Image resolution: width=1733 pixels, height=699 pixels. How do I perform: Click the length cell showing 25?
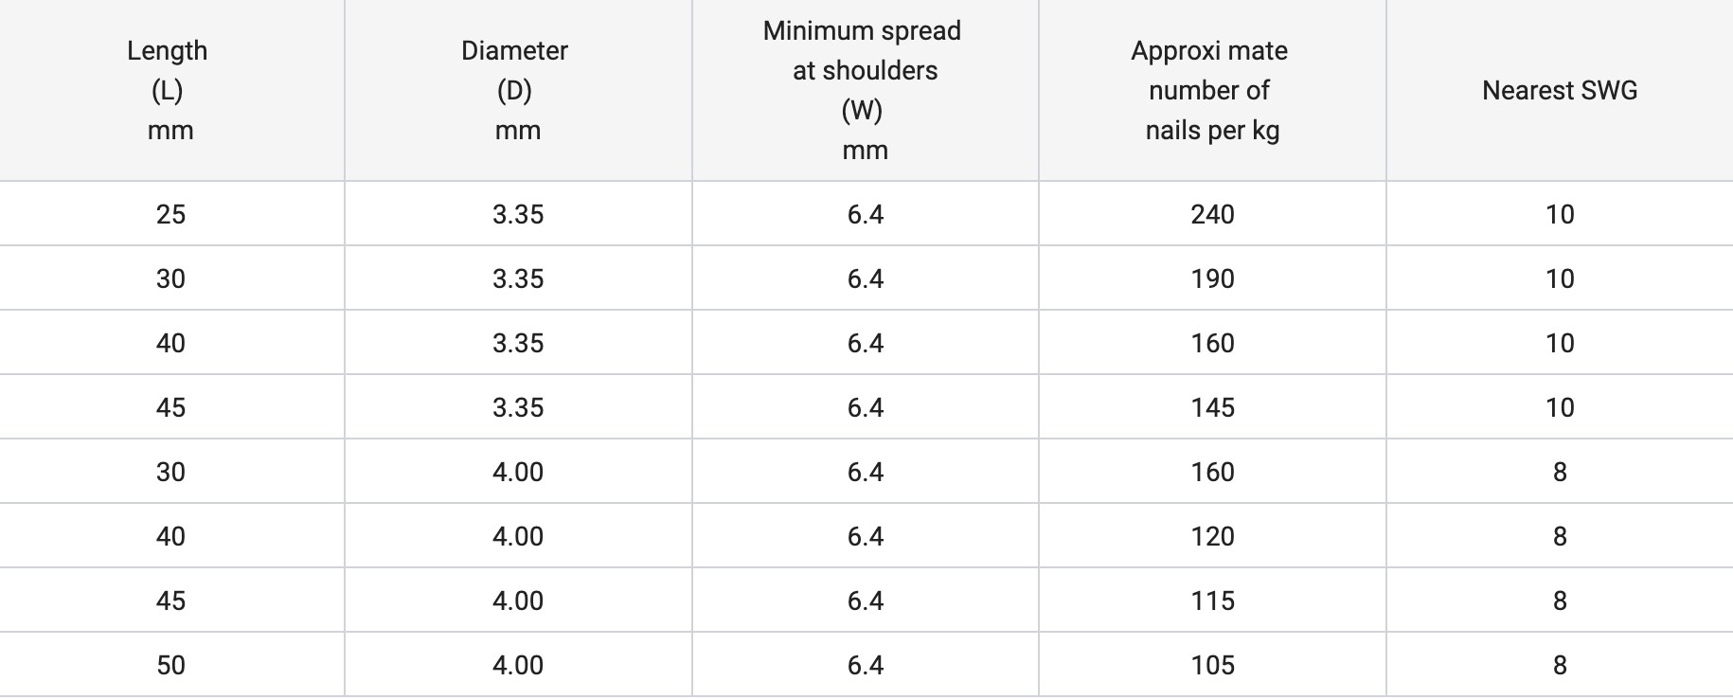point(170,214)
